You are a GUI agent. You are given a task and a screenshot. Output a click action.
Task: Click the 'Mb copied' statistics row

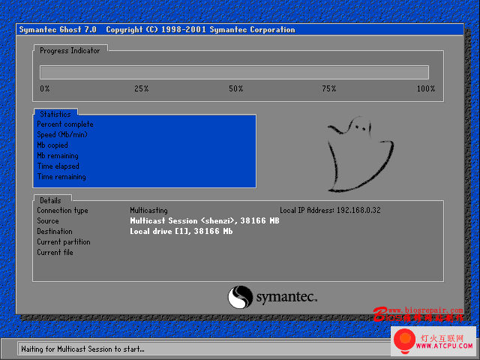click(52, 145)
